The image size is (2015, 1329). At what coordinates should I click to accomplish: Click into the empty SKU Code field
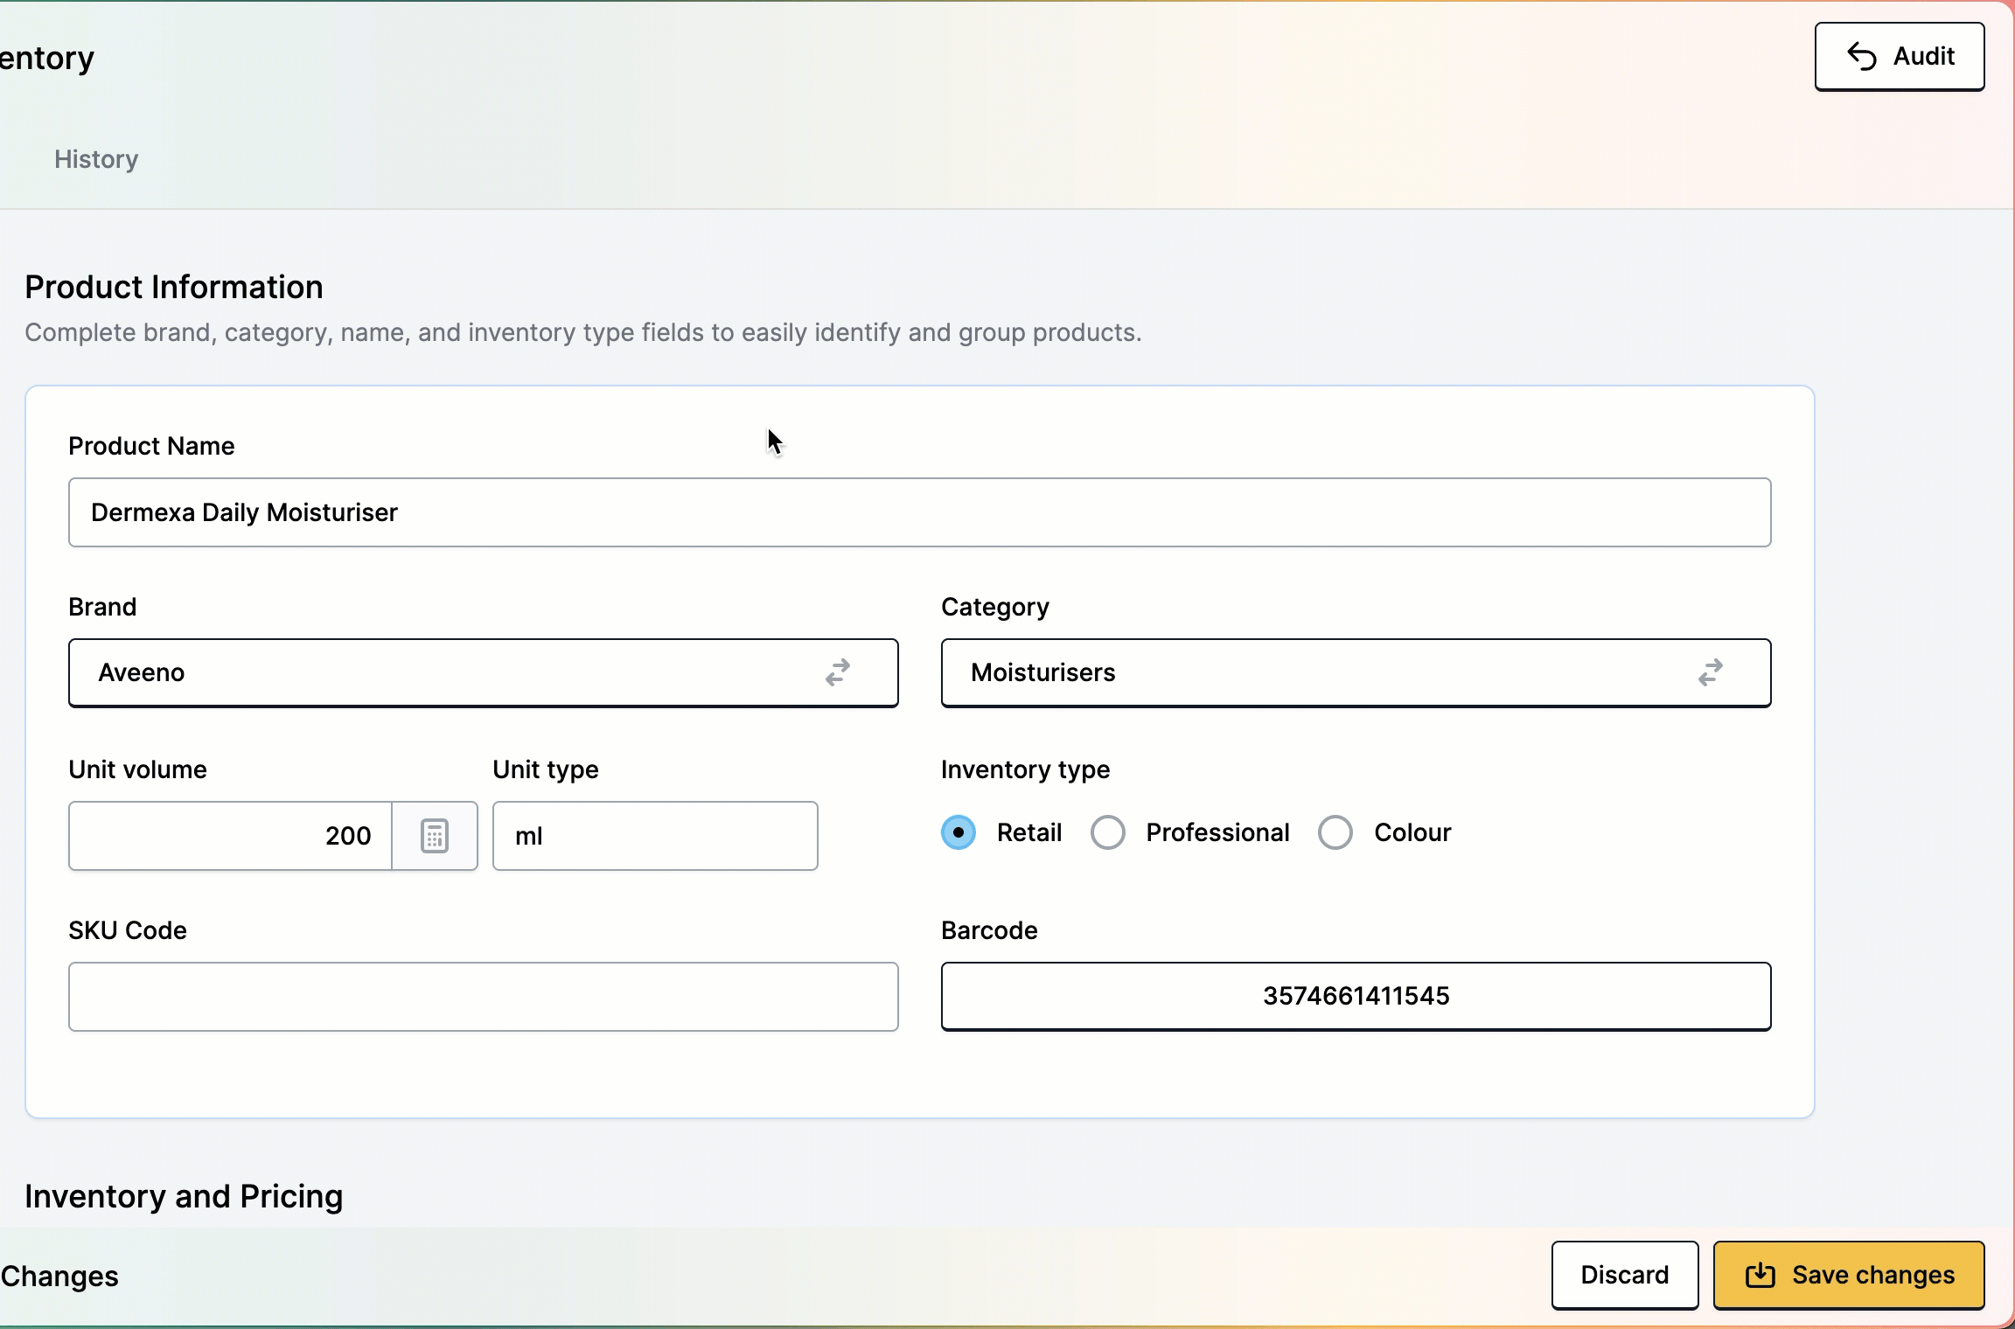[x=483, y=997]
